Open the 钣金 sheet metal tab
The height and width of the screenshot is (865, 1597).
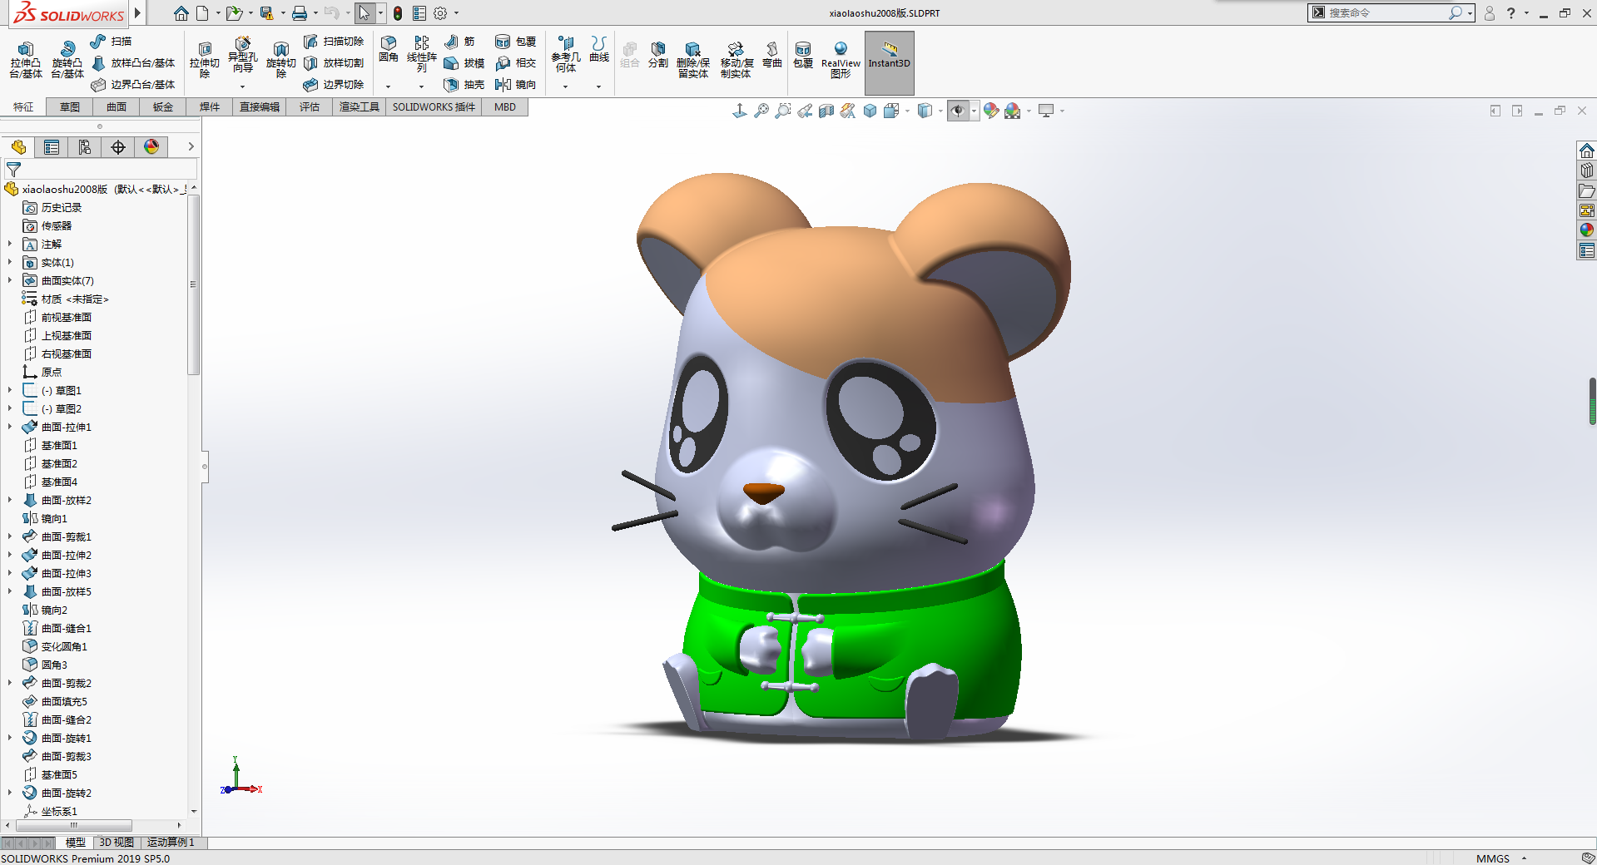[163, 107]
